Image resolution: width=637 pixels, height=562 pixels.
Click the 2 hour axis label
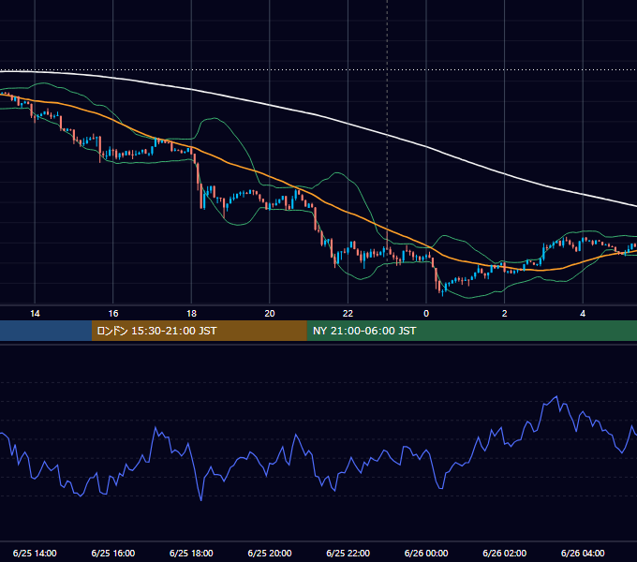pos(505,314)
